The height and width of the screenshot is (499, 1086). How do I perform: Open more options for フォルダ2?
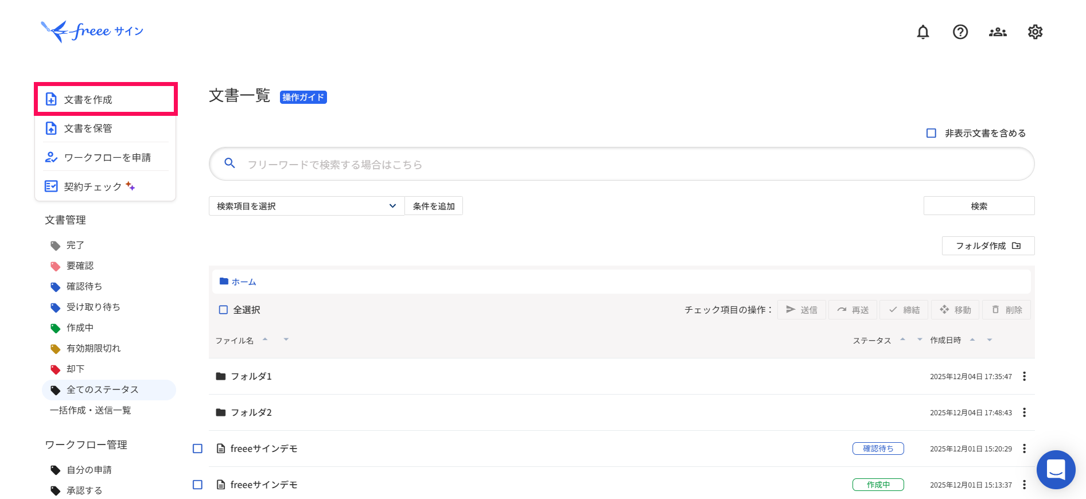[x=1024, y=412]
